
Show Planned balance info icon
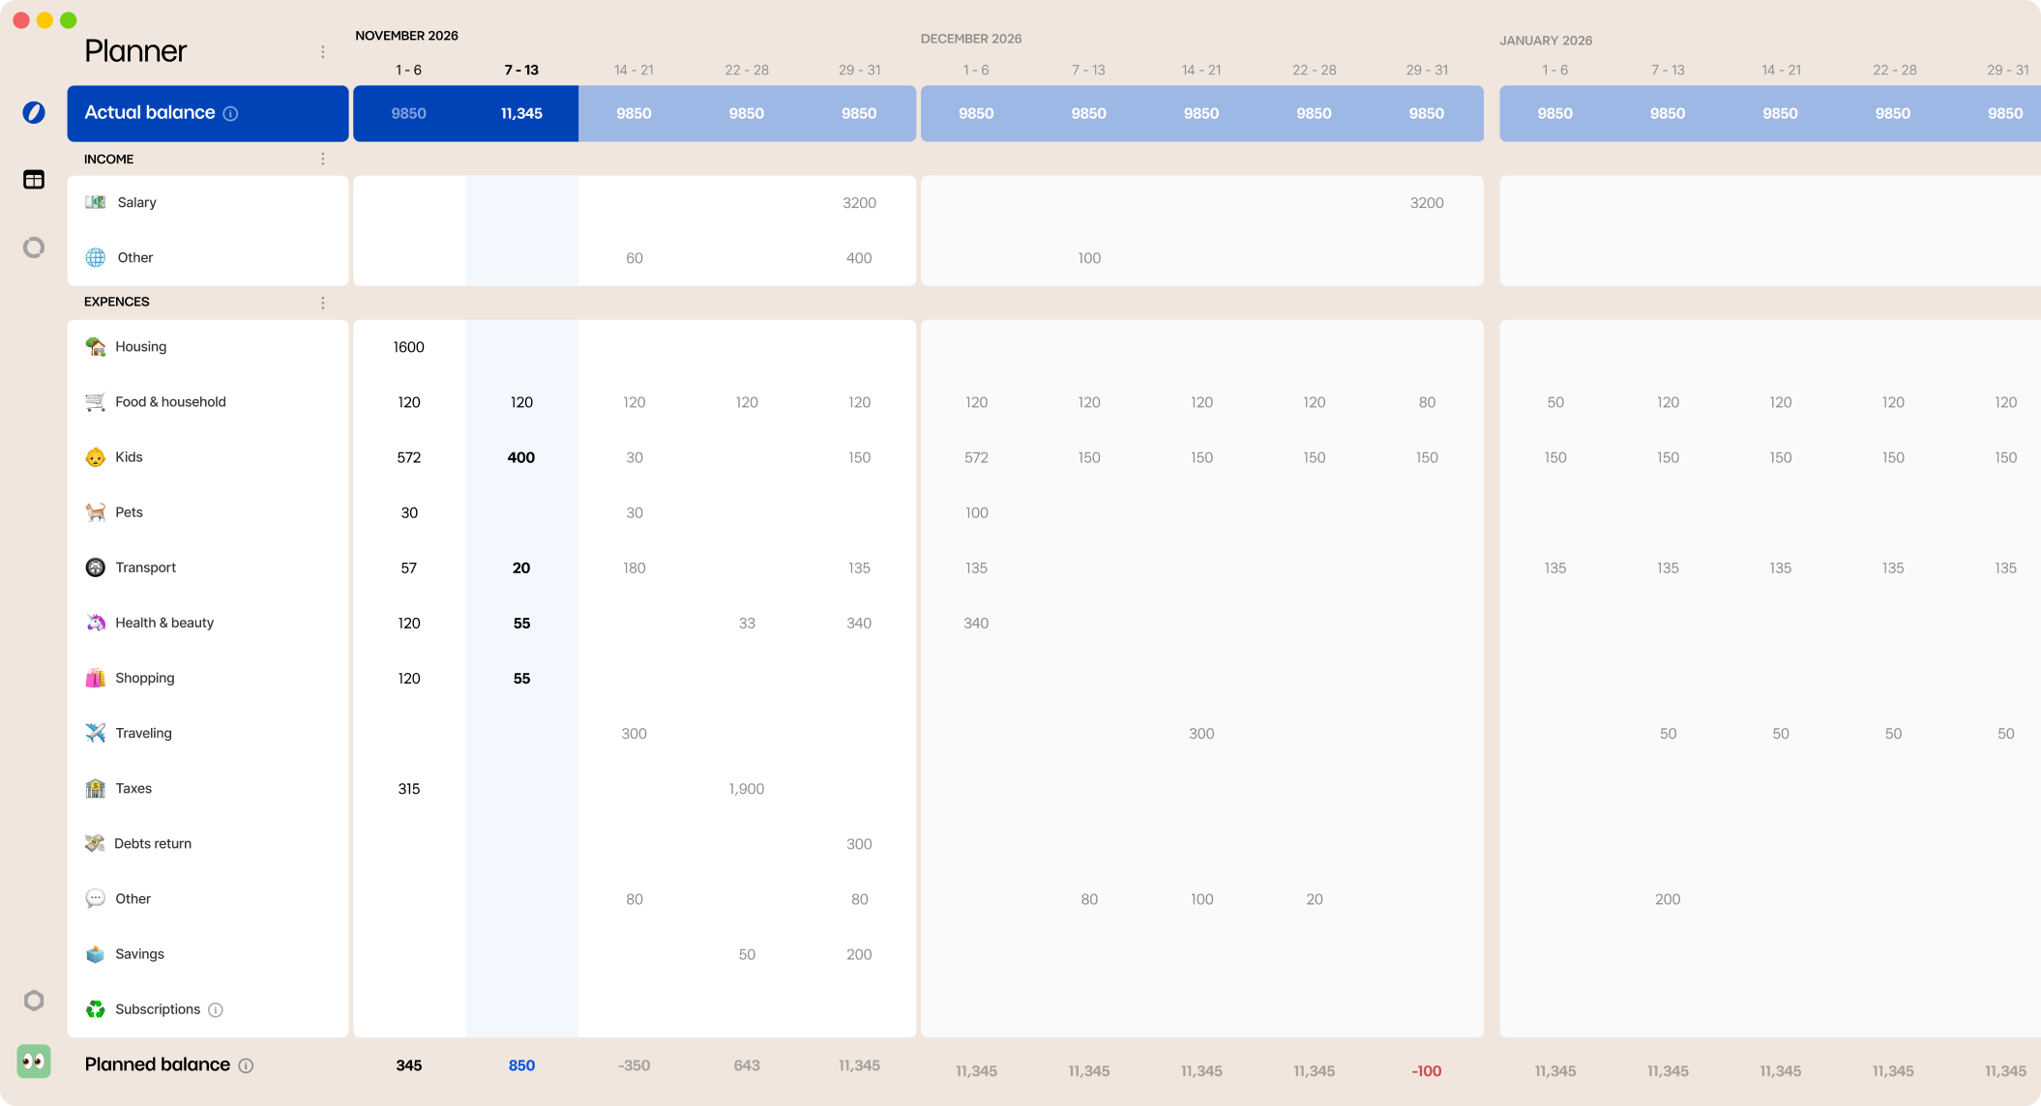coord(246,1065)
